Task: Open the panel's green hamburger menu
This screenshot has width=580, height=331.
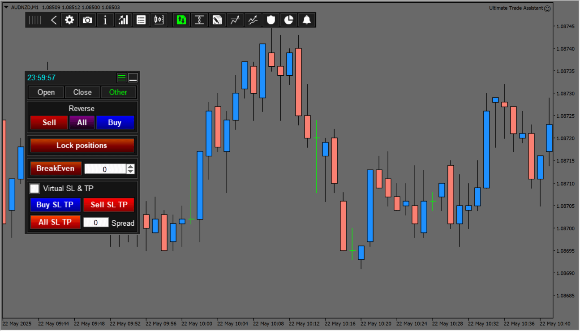Action: [x=121, y=78]
